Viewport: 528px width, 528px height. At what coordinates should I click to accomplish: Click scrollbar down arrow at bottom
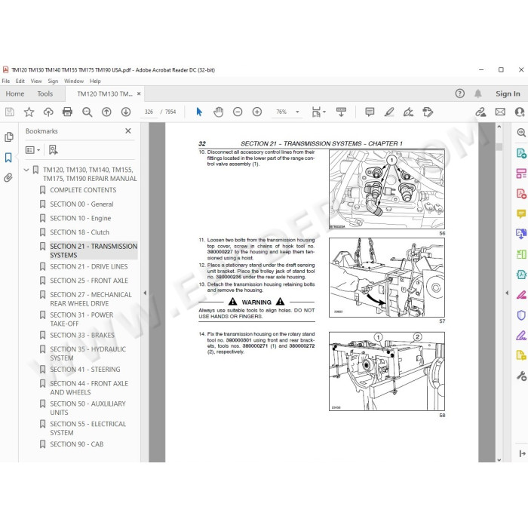[x=499, y=459]
